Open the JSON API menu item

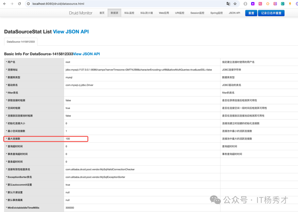point(234,13)
